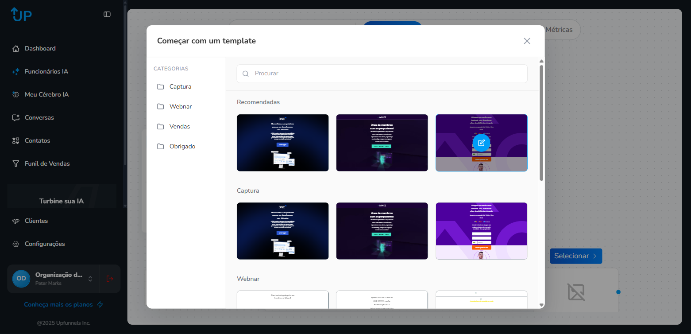Image resolution: width=691 pixels, height=334 pixels.
Task: Choose the first DNC template under Captura
Action: (x=282, y=231)
